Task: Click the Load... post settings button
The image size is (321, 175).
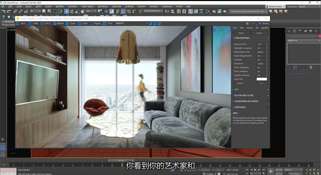Action: click(x=259, y=33)
